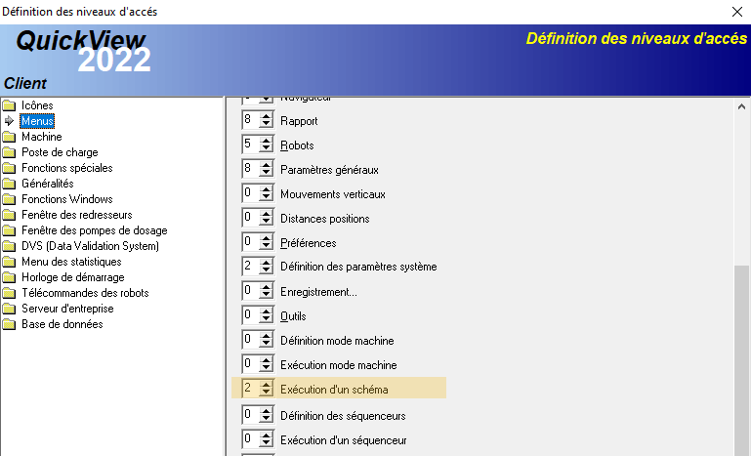Click the Outils level field
The image size is (751, 456).
(250, 315)
